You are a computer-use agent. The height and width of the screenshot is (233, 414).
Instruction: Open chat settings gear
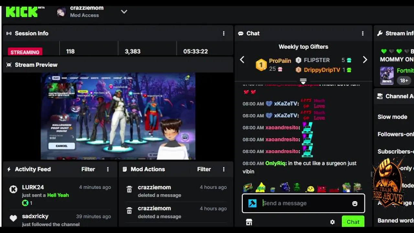332,222
